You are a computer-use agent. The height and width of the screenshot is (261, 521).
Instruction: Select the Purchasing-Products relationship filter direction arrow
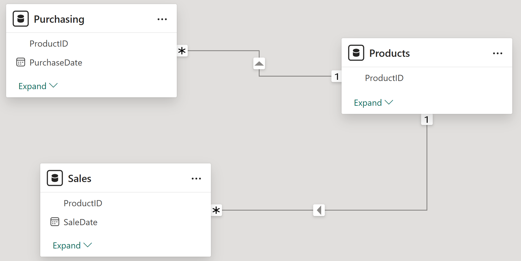click(259, 64)
